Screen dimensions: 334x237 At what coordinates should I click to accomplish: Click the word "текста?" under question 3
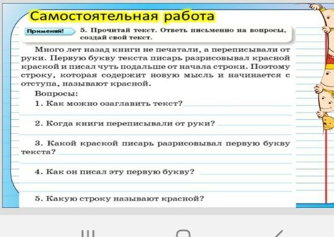[38, 152]
